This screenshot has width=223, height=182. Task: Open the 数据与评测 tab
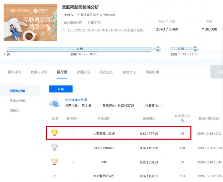39,72
